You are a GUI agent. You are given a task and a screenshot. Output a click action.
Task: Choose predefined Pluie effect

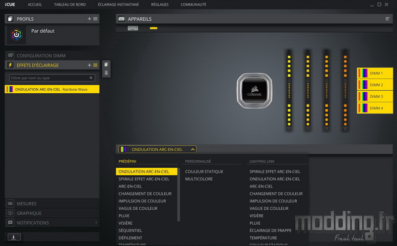[x=124, y=216]
